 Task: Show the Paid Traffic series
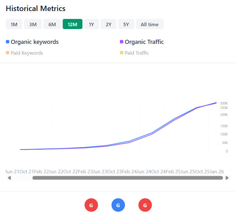(x=137, y=53)
